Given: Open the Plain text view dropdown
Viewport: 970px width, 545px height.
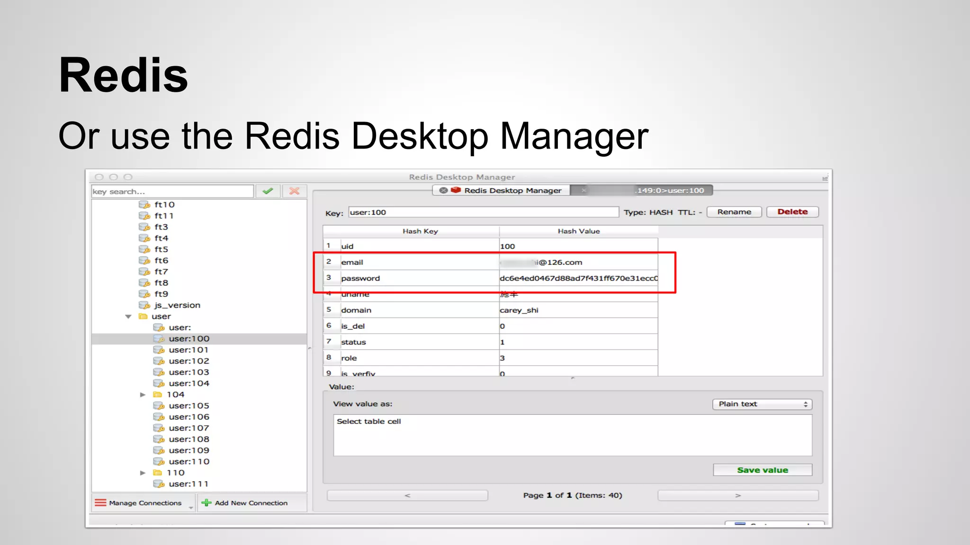Looking at the screenshot, I should [762, 404].
